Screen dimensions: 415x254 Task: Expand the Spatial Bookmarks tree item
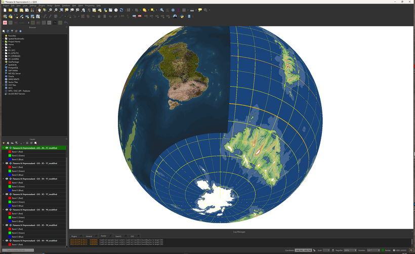3,38
